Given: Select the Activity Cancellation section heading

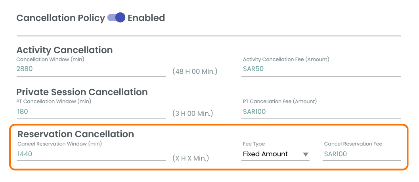Looking at the screenshot, I should [x=65, y=50].
